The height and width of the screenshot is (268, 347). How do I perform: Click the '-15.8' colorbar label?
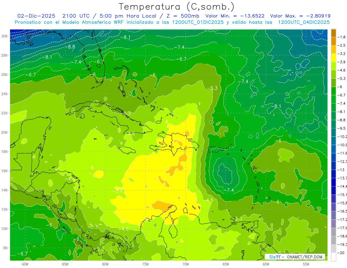click(342, 203)
